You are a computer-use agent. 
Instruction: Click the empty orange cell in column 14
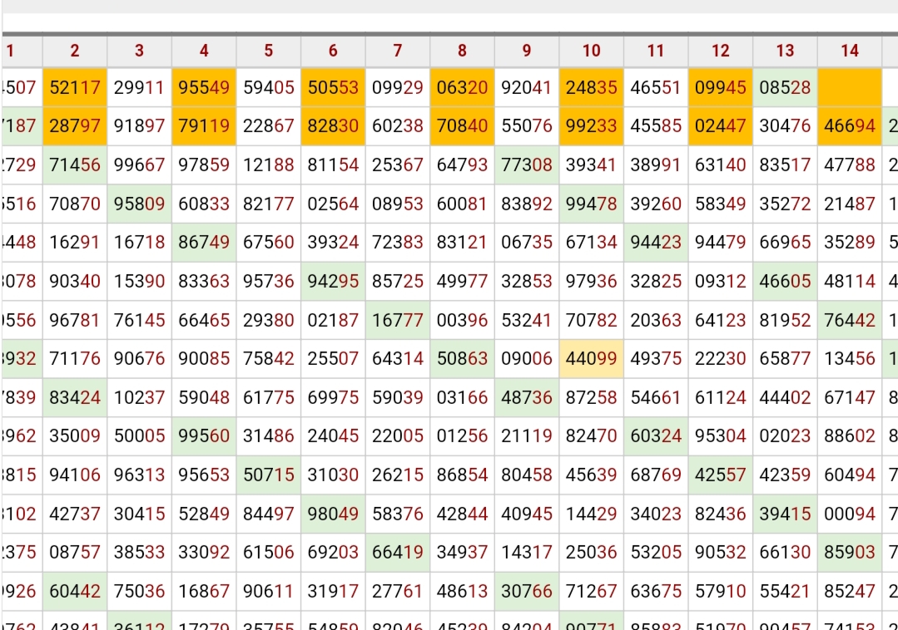(x=849, y=87)
